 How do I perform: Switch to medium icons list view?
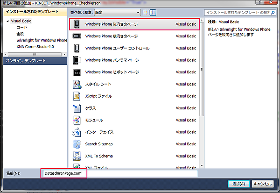tap(153, 13)
